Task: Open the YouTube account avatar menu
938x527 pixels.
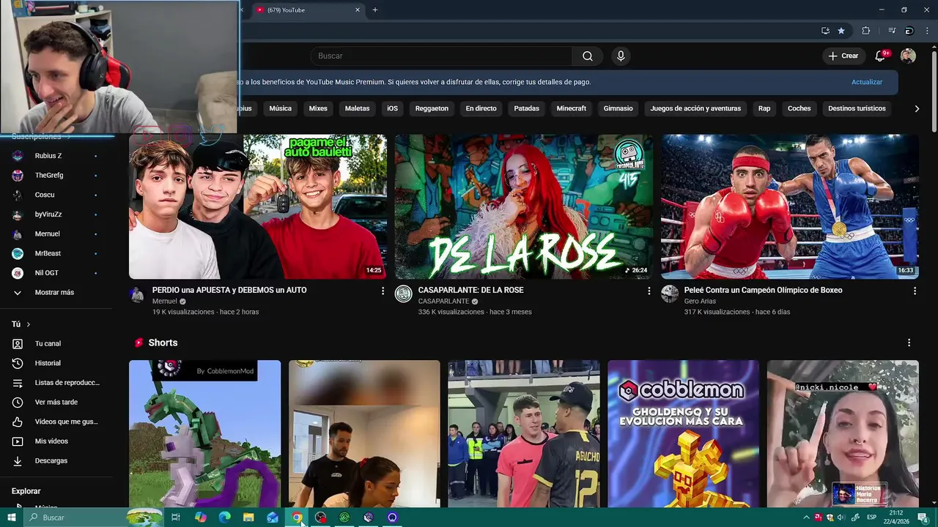Action: point(908,56)
